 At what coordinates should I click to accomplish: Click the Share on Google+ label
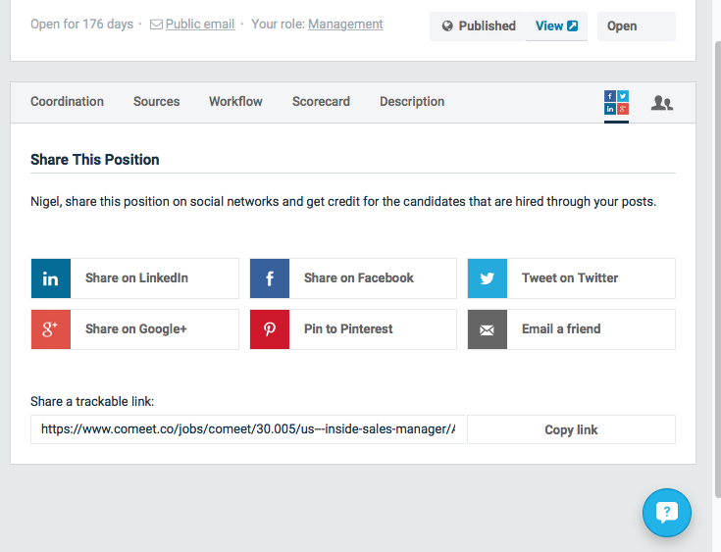click(x=136, y=329)
